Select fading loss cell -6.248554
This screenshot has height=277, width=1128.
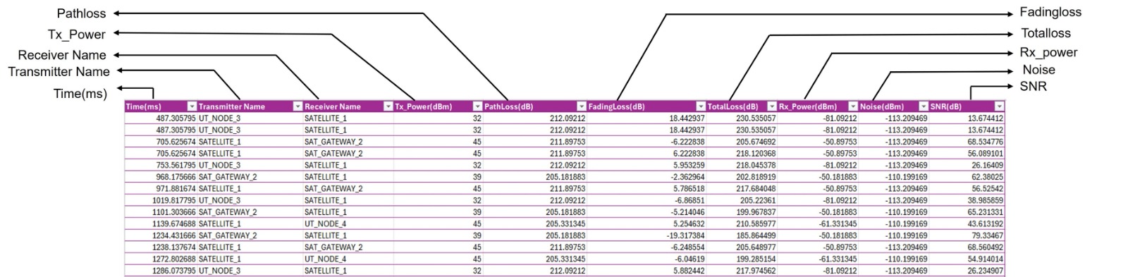click(x=688, y=247)
